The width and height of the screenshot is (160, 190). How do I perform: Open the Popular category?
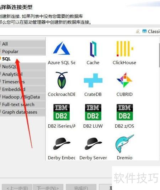point(23,51)
